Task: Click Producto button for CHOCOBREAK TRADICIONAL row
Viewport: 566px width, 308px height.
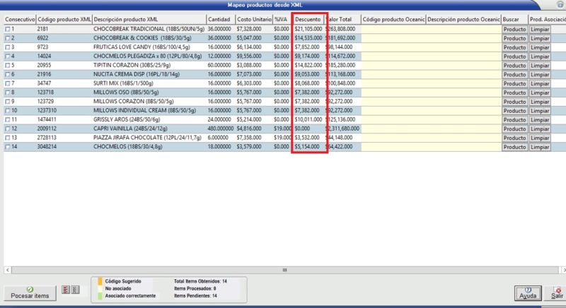Action: pos(514,29)
